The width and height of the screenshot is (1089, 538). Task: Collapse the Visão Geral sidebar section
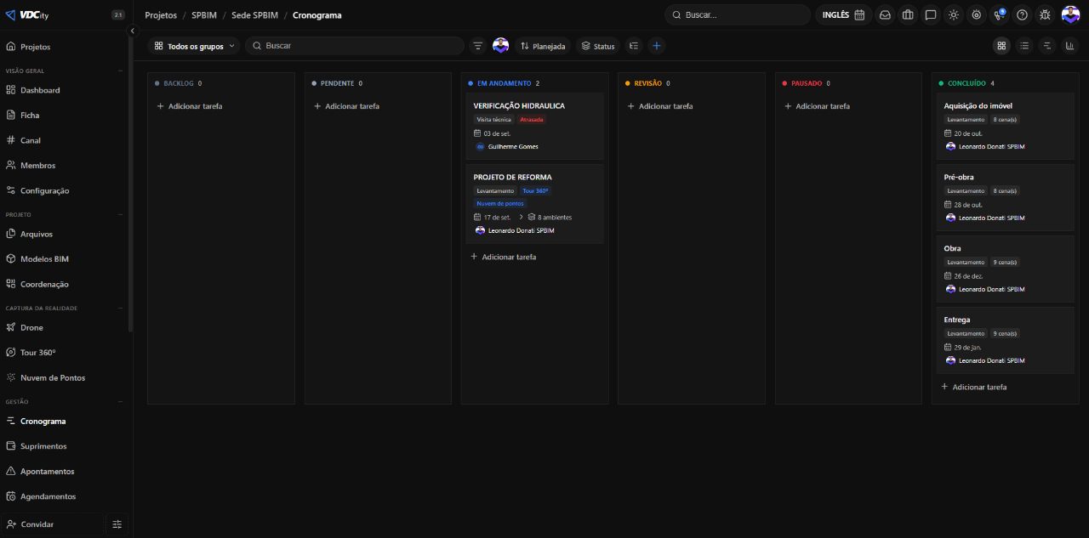click(x=120, y=71)
